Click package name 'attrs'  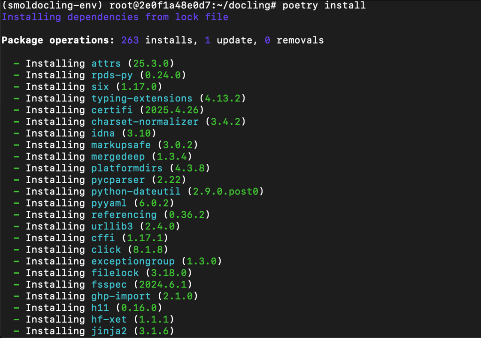[106, 63]
